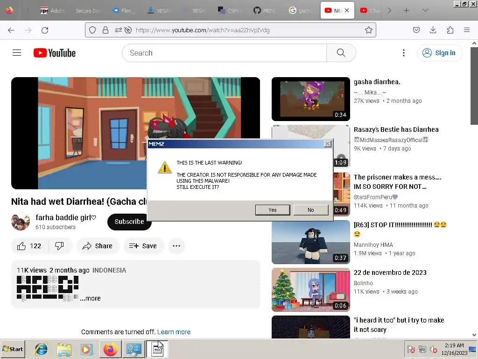The height and width of the screenshot is (359, 478).
Task: Click the Sign in button
Action: [440, 53]
